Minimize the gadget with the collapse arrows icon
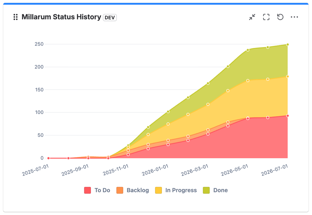 [252, 17]
